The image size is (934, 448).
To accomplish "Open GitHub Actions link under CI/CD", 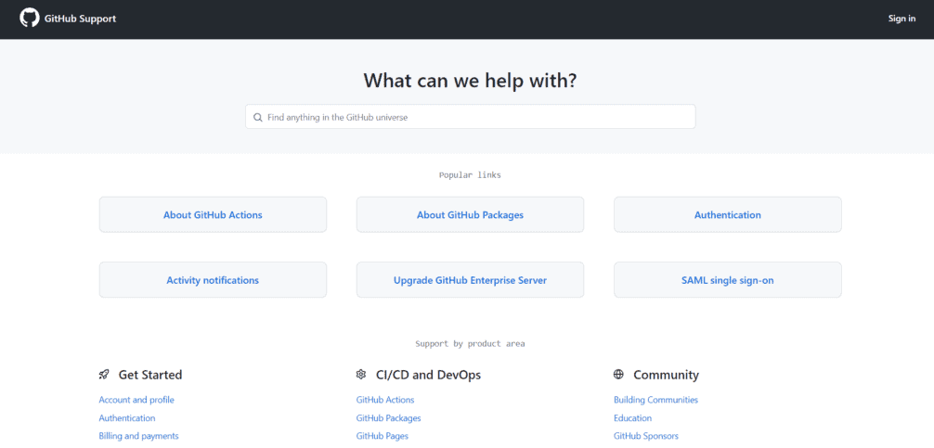I will click(384, 400).
